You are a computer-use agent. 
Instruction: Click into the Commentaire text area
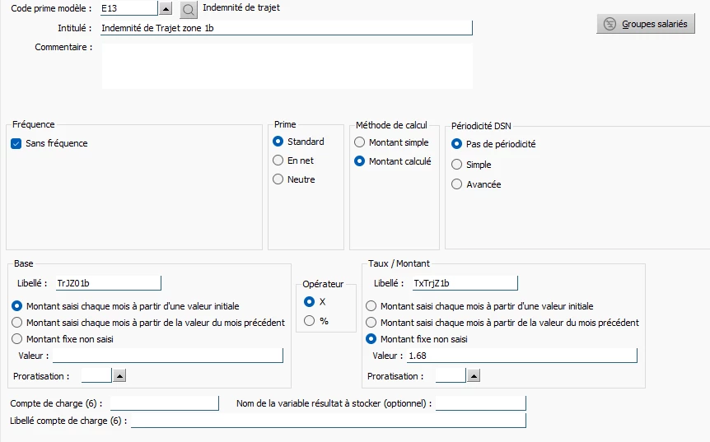coord(287,65)
